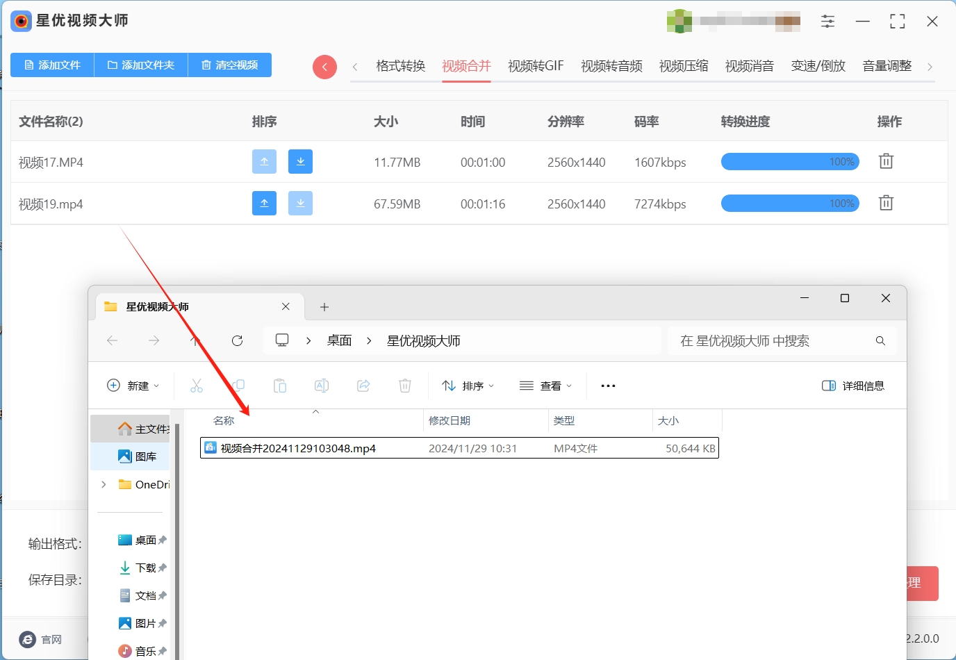The image size is (956, 660).
Task: Select file 视频合并20241129103048.mp4
Action: tap(459, 448)
